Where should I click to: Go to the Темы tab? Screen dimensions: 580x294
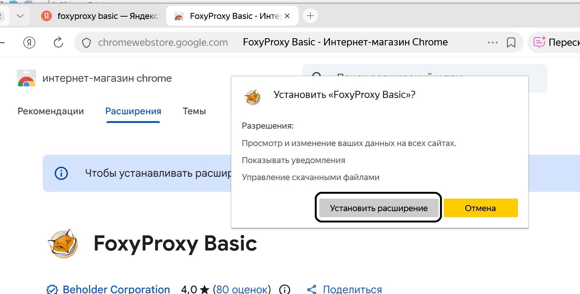point(194,111)
